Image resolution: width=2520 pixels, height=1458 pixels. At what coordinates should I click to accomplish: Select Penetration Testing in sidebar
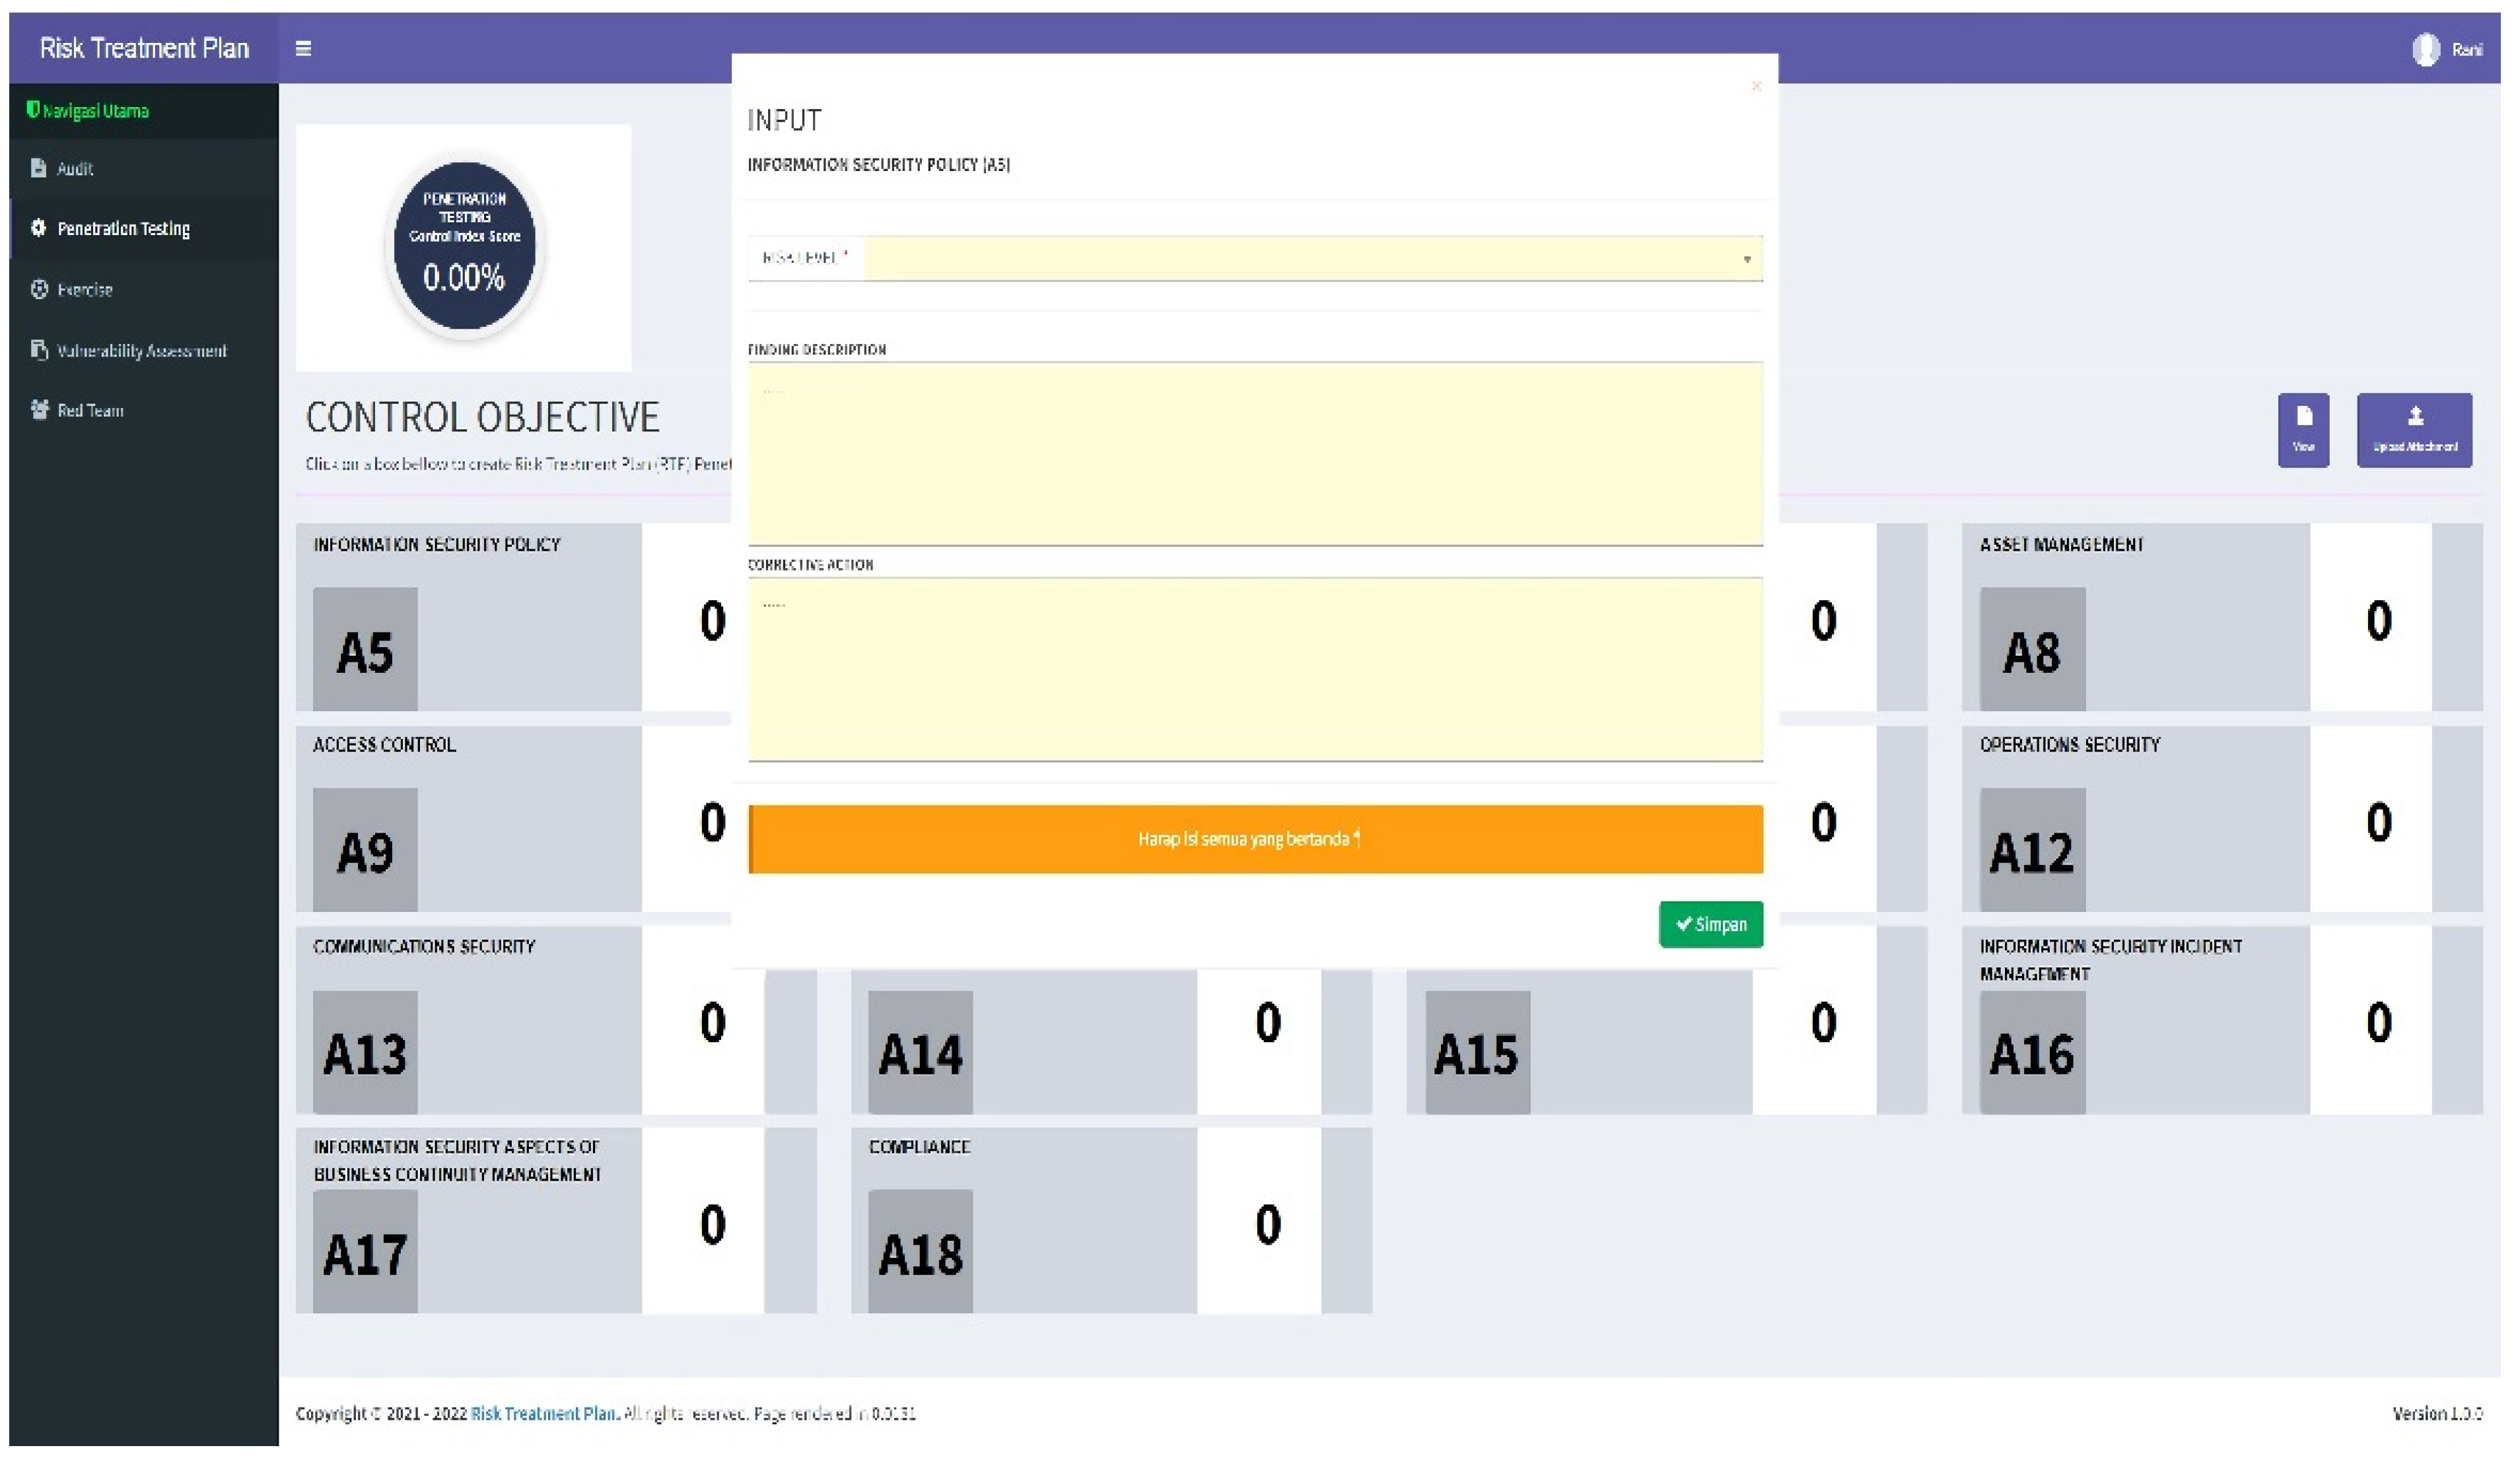123,228
